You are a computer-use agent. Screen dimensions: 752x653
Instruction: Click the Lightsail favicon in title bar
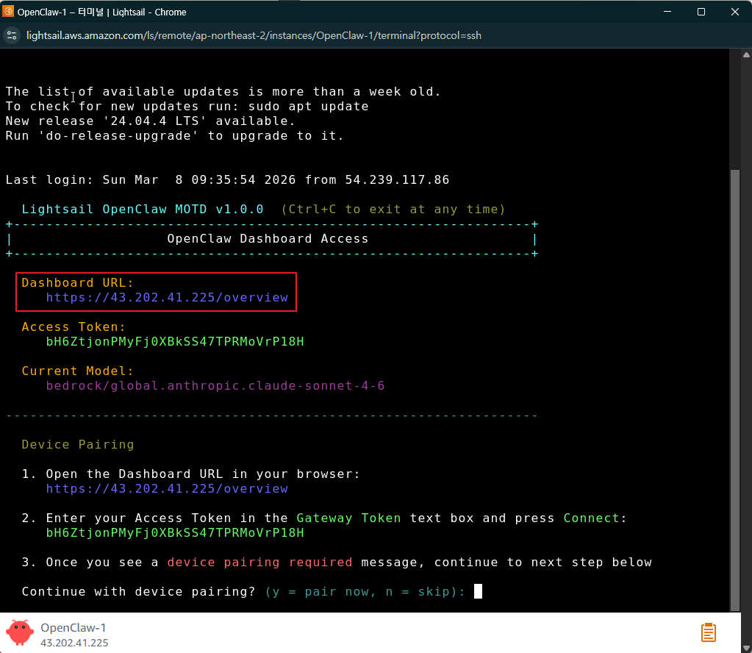(x=8, y=12)
